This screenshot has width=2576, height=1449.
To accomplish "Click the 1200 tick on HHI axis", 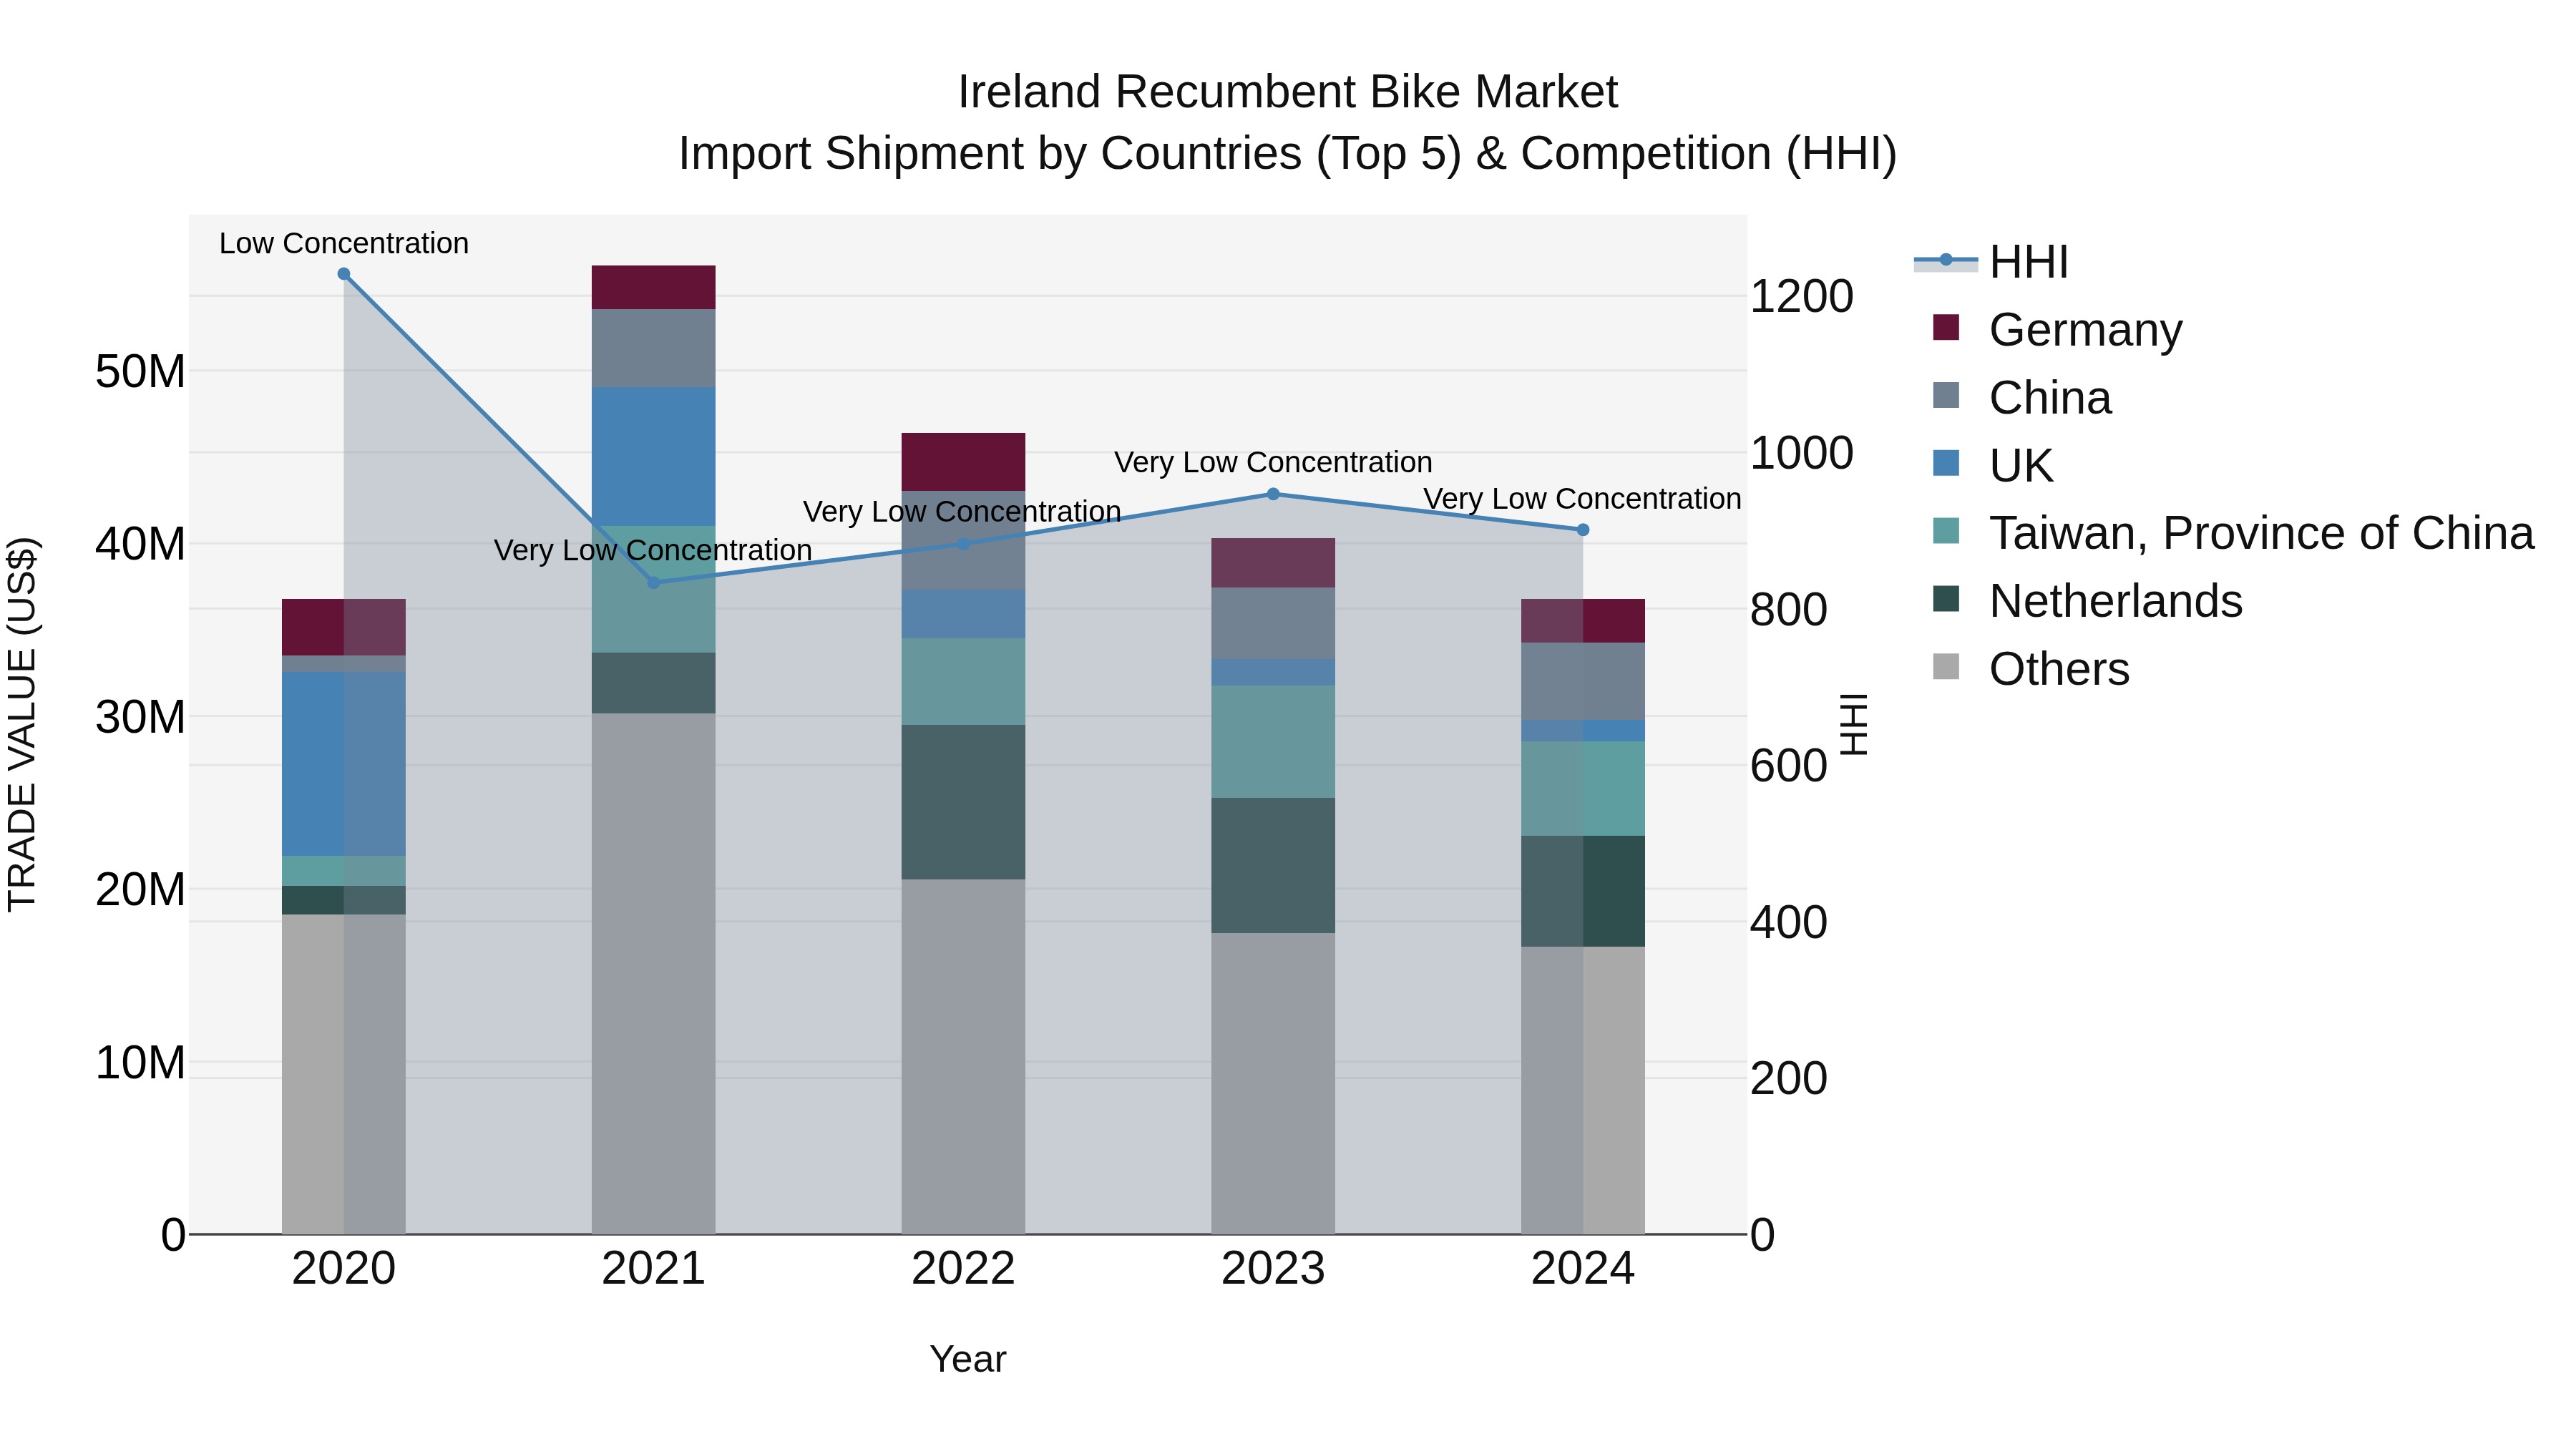I will click(x=1802, y=296).
